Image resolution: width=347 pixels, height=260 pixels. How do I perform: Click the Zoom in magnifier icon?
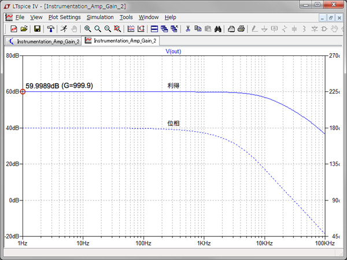(x=88, y=28)
